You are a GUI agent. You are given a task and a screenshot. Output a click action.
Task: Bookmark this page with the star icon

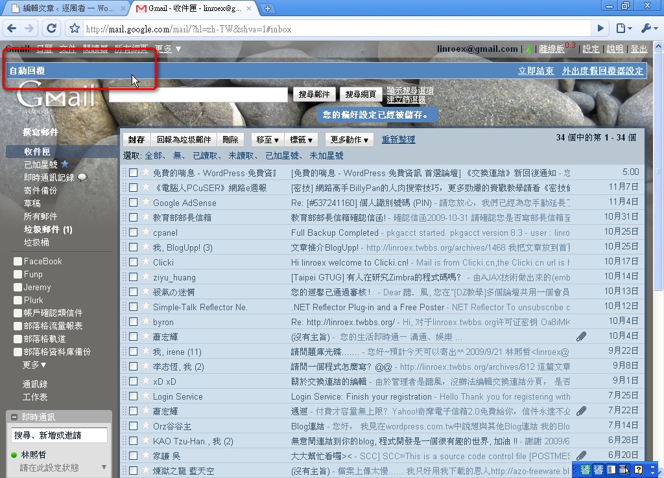[x=75, y=28]
